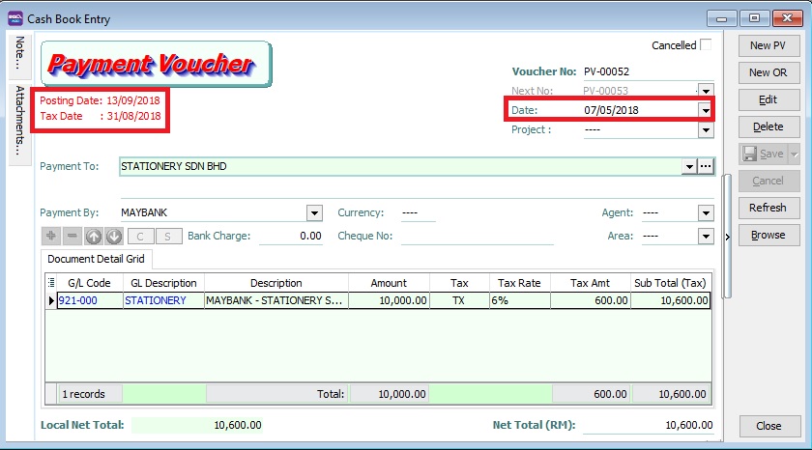This screenshot has width=812, height=450.
Task: Click the row amount cell 10,000.00
Action: click(389, 300)
